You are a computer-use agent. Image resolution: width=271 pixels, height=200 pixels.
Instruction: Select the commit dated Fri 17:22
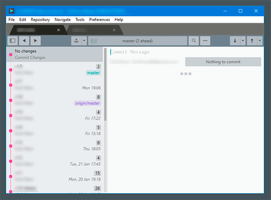click(x=55, y=115)
